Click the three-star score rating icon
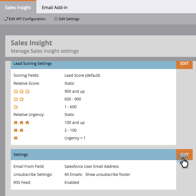Image resolution: width=196 pixels, height=196 pixels. 22,91
